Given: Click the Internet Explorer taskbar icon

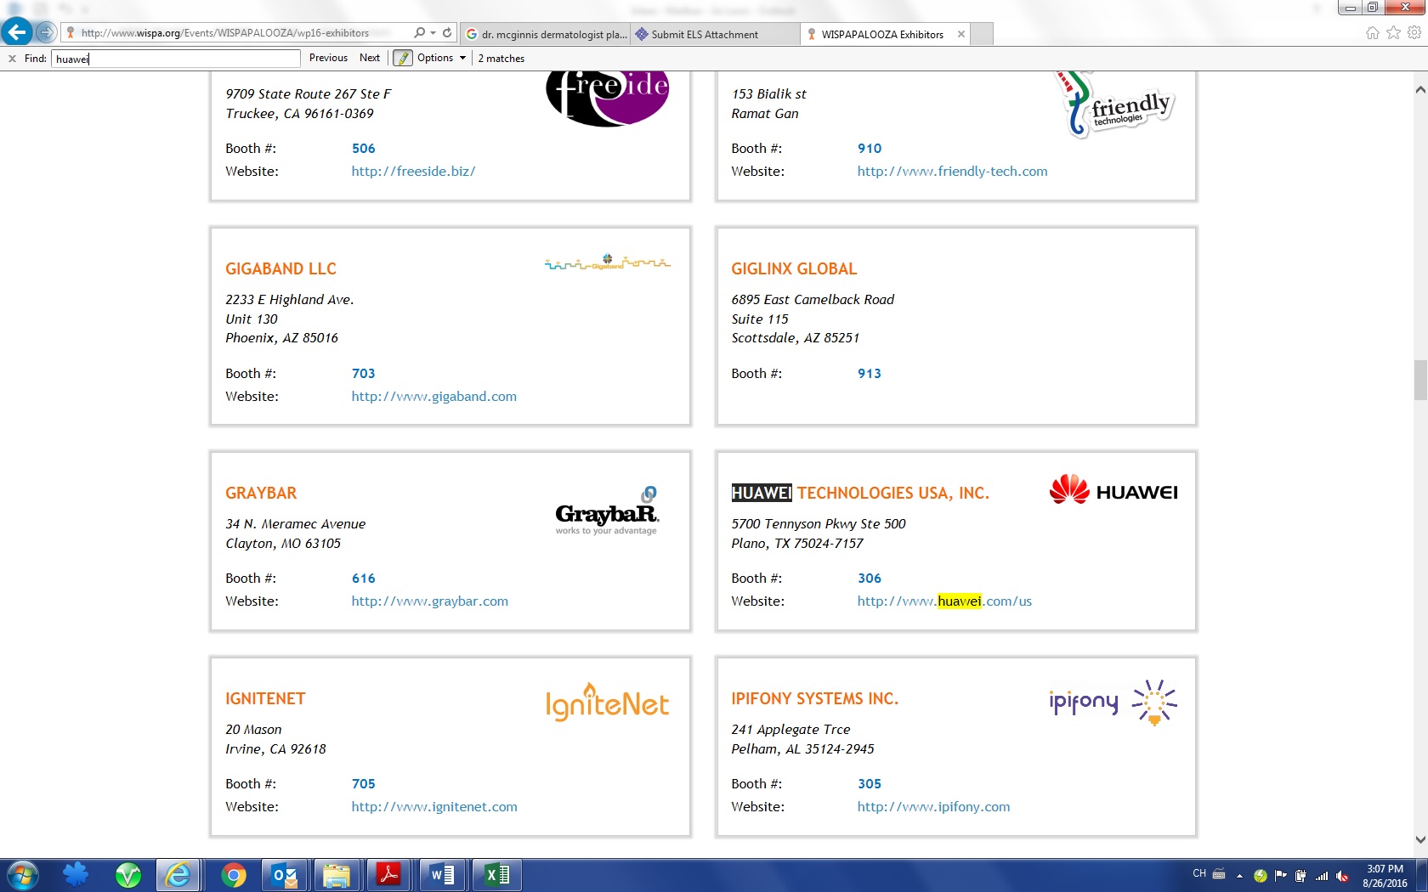Looking at the screenshot, I should 178,875.
